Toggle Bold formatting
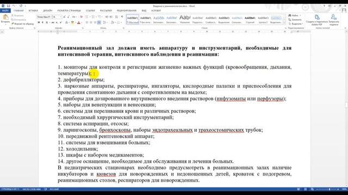The height and width of the screenshot is (195, 348). point(39,22)
